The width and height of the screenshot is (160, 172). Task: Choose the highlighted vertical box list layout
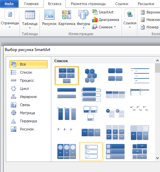point(91,151)
